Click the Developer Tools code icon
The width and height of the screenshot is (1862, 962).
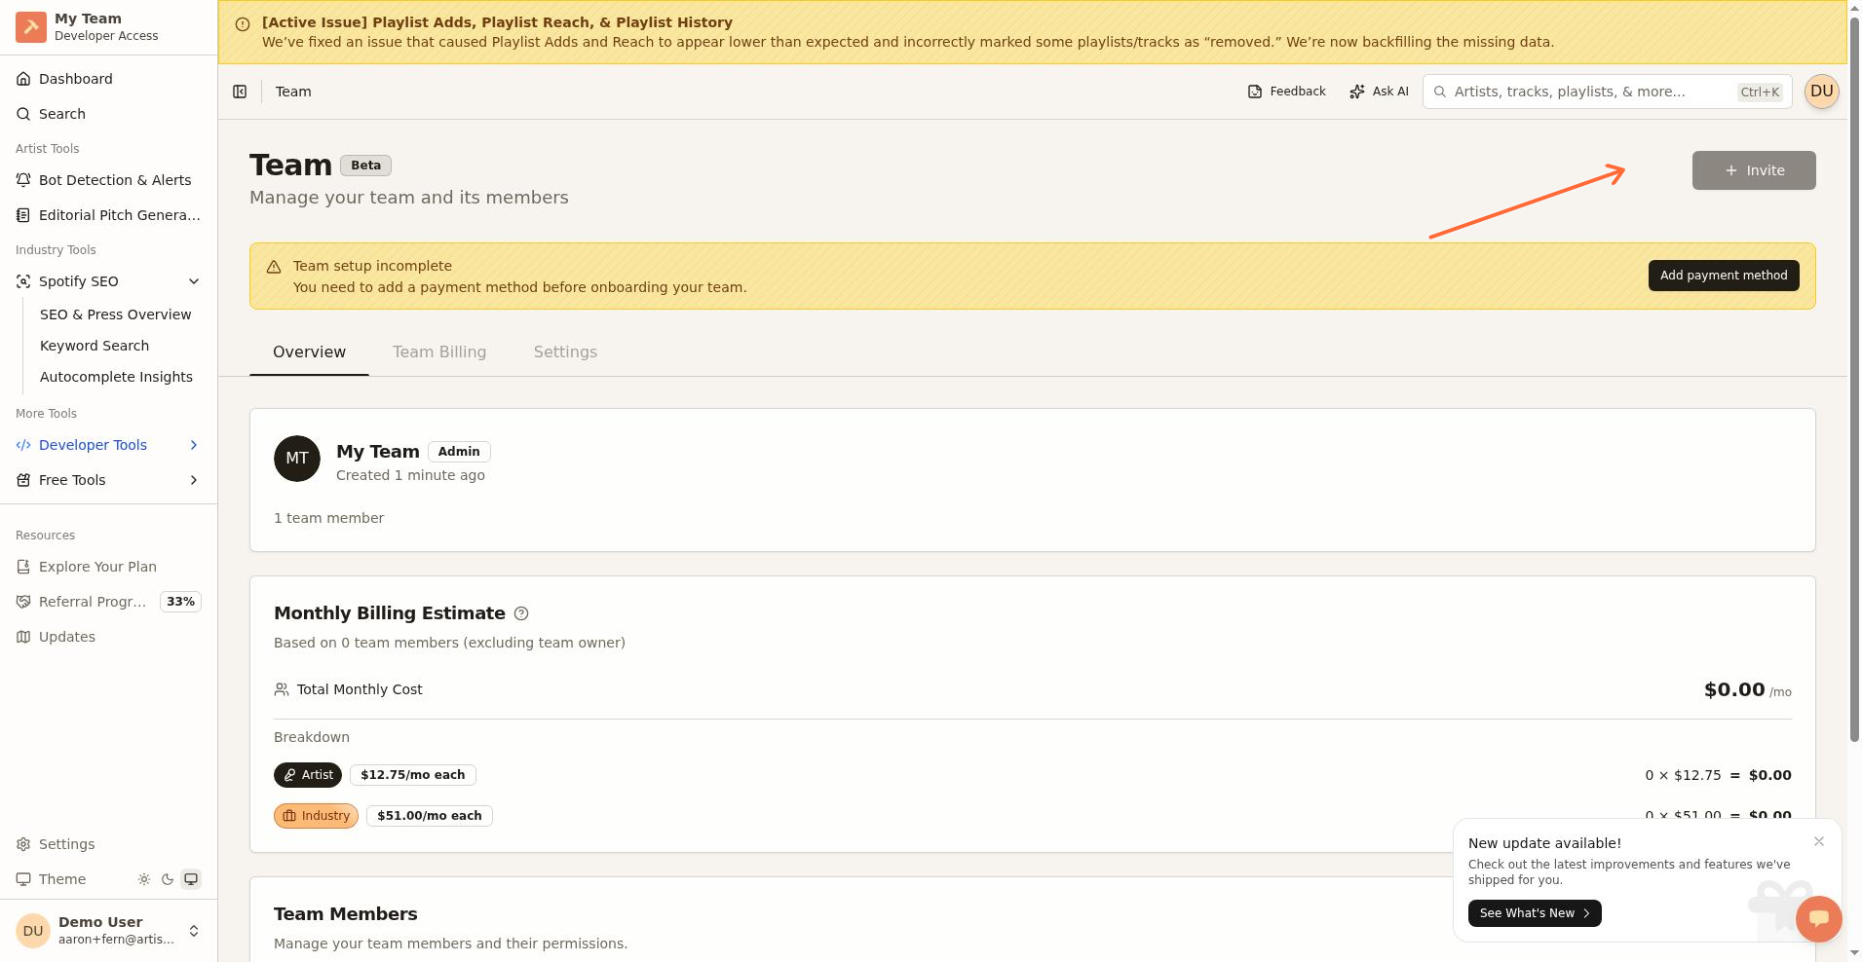(x=23, y=445)
